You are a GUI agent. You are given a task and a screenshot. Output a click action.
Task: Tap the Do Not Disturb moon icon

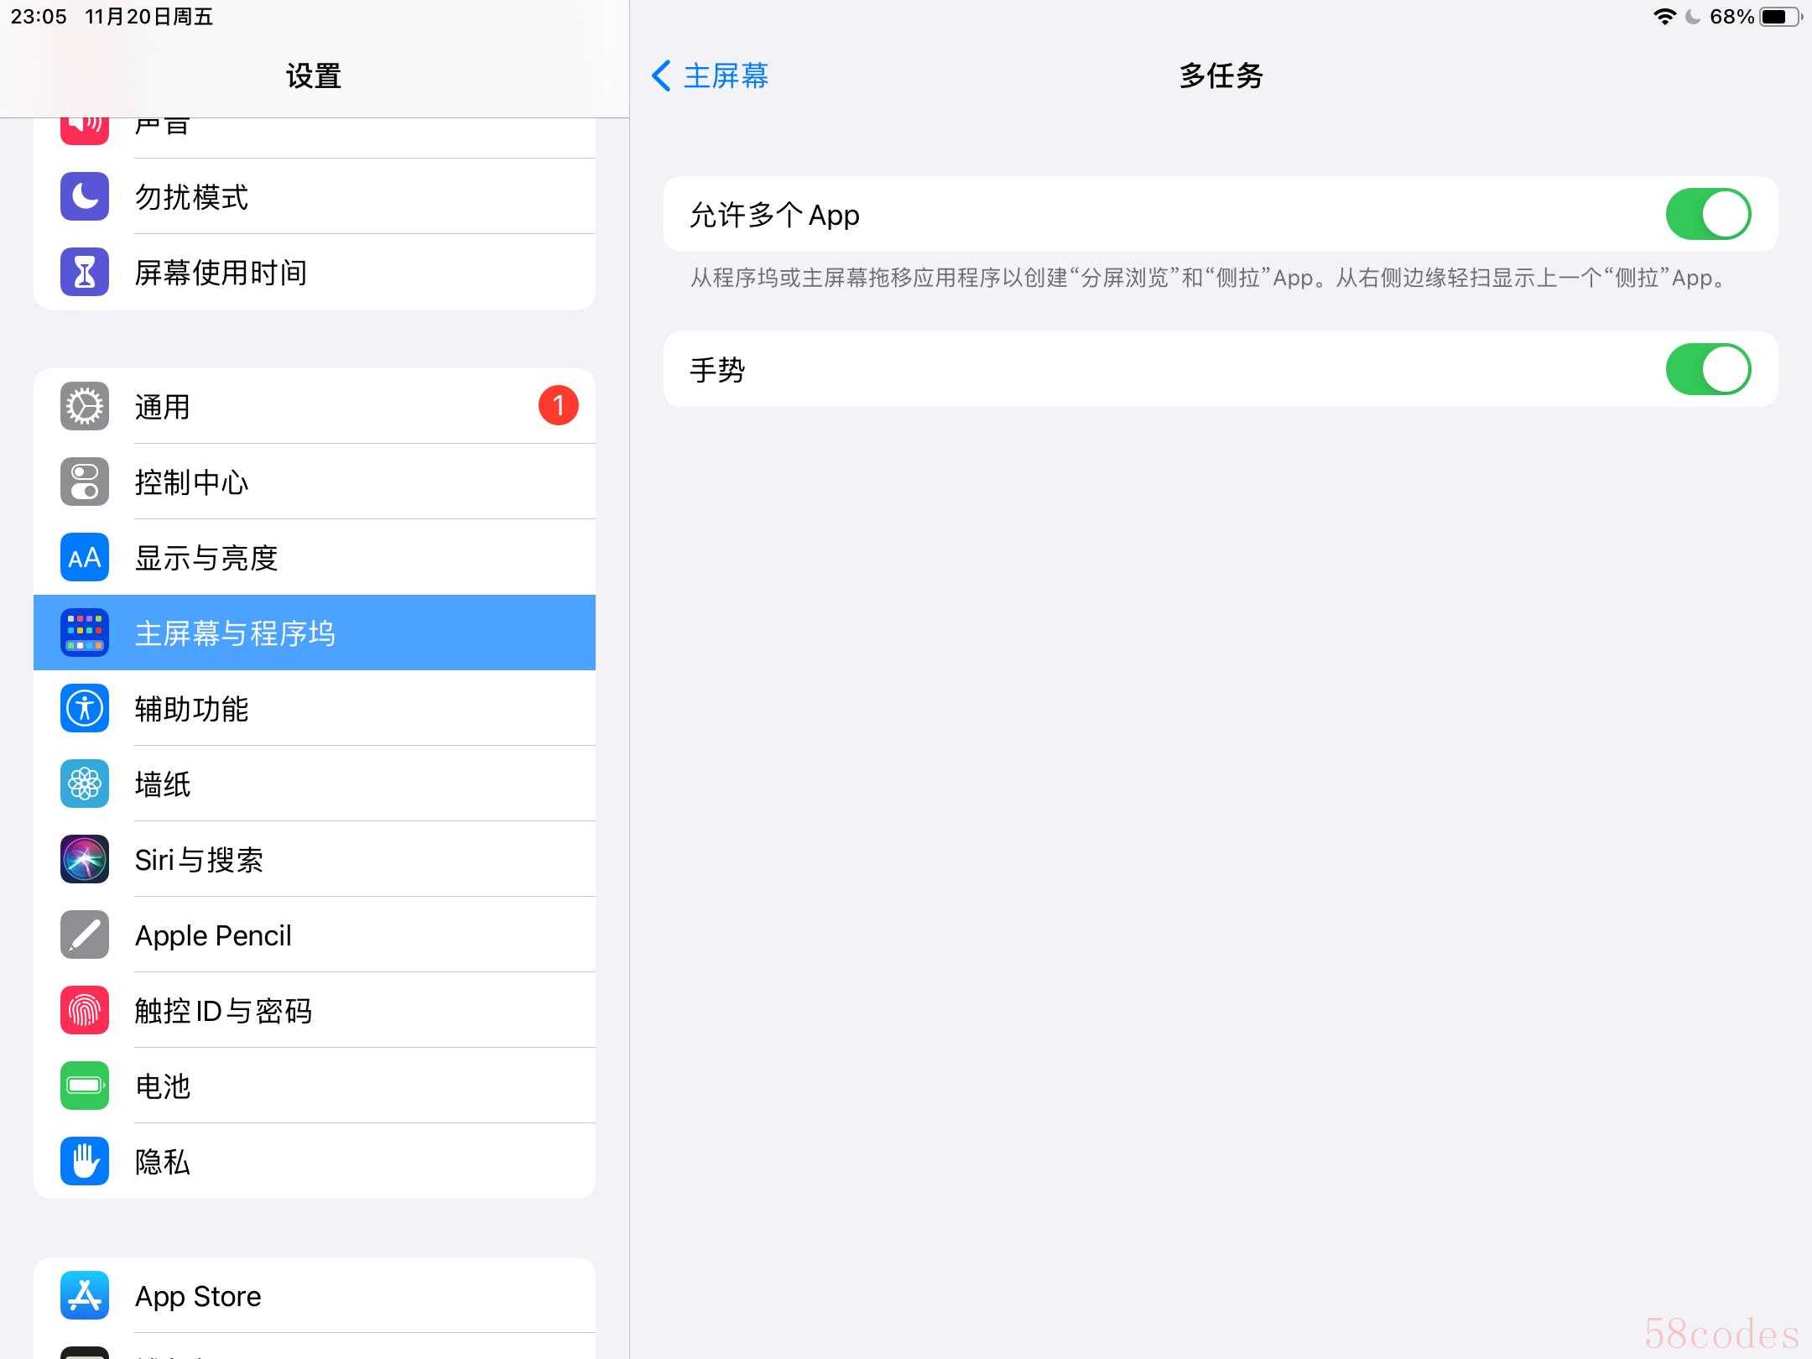point(85,196)
